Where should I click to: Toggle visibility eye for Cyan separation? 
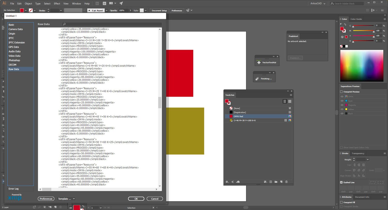pos(342,101)
